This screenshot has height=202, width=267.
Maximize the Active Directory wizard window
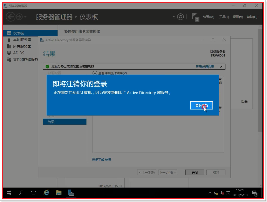click(213, 40)
